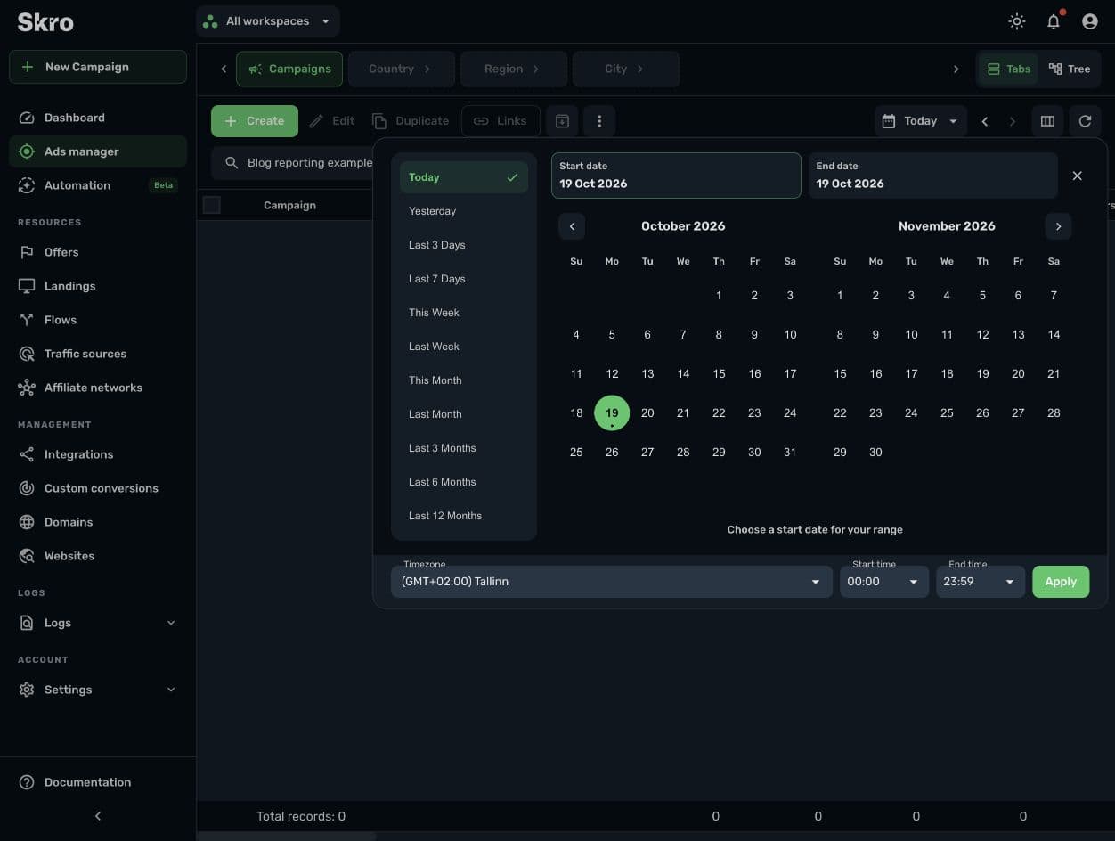
Task: Open Integrations page
Action: (x=98, y=454)
